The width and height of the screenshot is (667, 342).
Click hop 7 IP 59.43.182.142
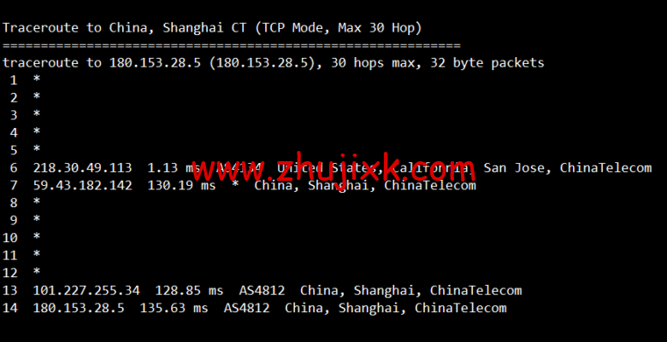(x=83, y=185)
